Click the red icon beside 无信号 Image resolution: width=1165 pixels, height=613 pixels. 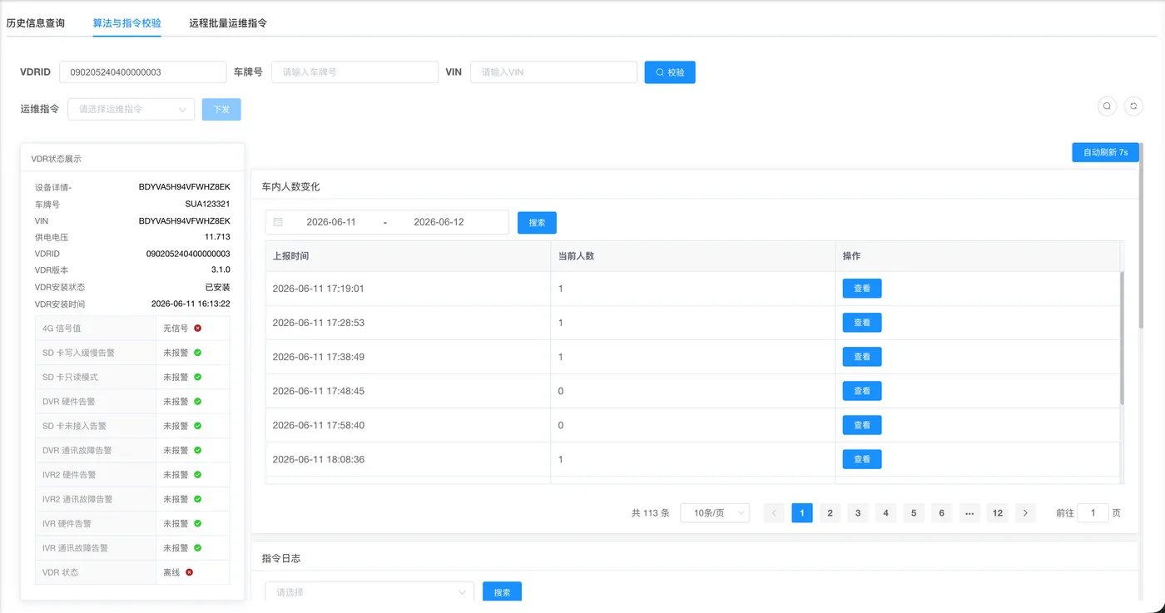click(198, 328)
